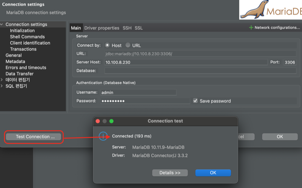The width and height of the screenshot is (302, 188).
Task: Click the grayed JDBC URL field
Action: point(200,54)
